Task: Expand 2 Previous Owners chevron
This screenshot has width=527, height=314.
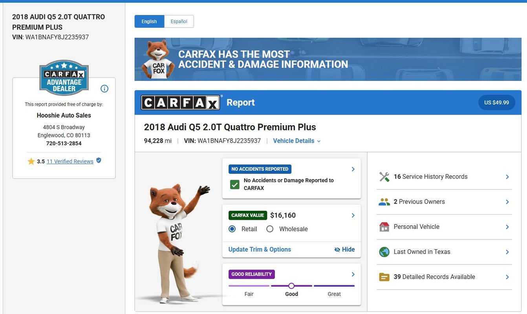Action: [x=507, y=202]
